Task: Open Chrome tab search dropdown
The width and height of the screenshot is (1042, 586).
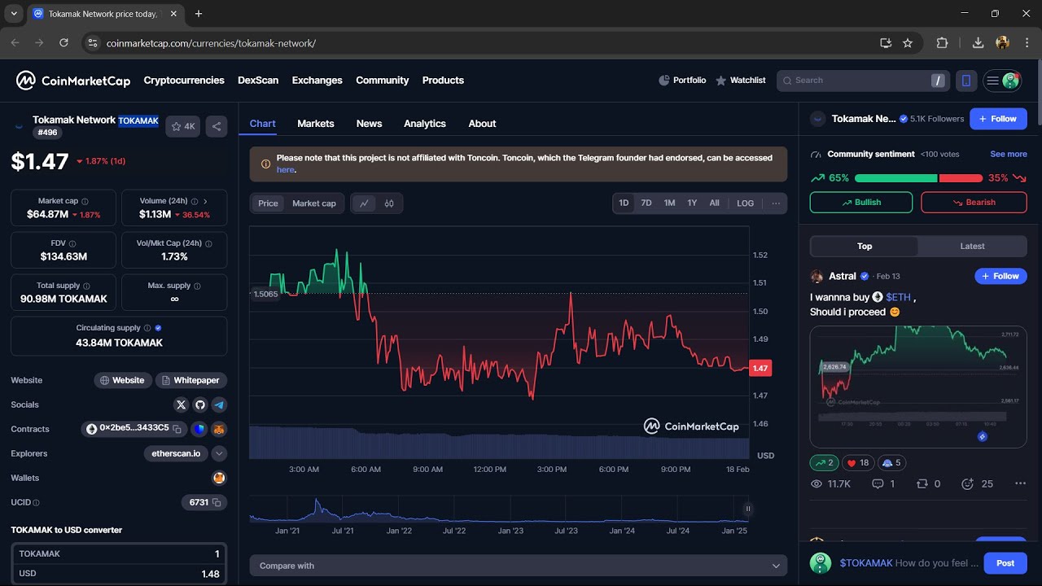Action: tap(14, 14)
